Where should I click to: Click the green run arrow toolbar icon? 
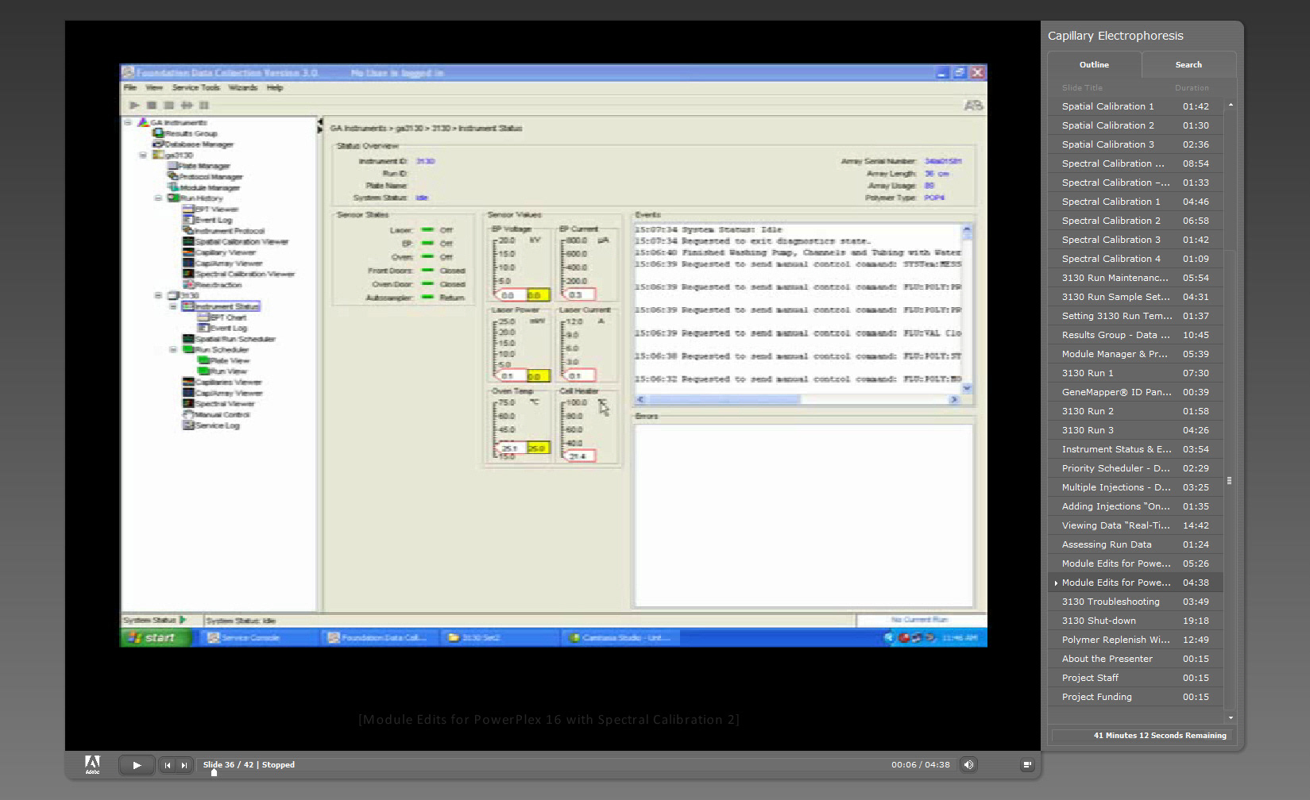point(134,105)
